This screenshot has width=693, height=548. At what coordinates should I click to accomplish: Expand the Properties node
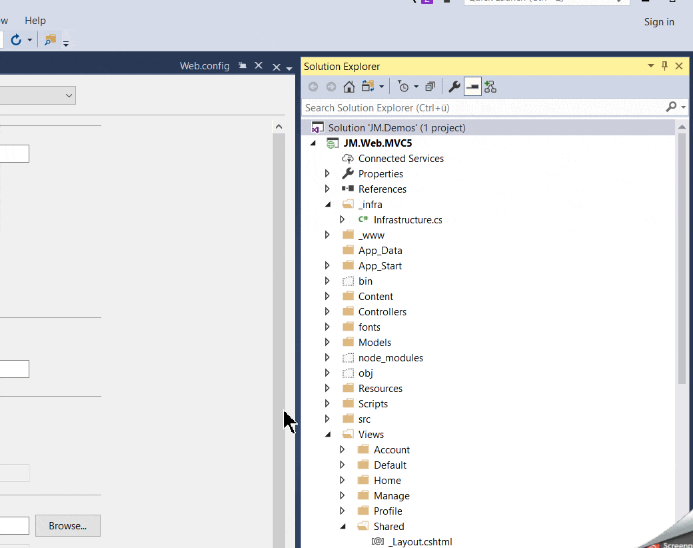[x=327, y=173]
